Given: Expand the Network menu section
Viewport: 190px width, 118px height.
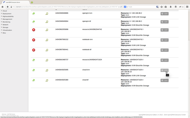Looking at the screenshot, I should coord(5,25).
